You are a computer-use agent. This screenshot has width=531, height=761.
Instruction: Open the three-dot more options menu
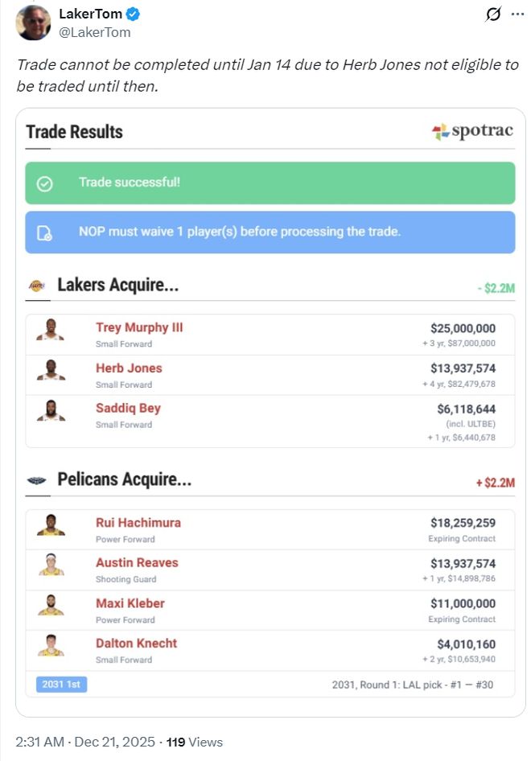point(516,15)
